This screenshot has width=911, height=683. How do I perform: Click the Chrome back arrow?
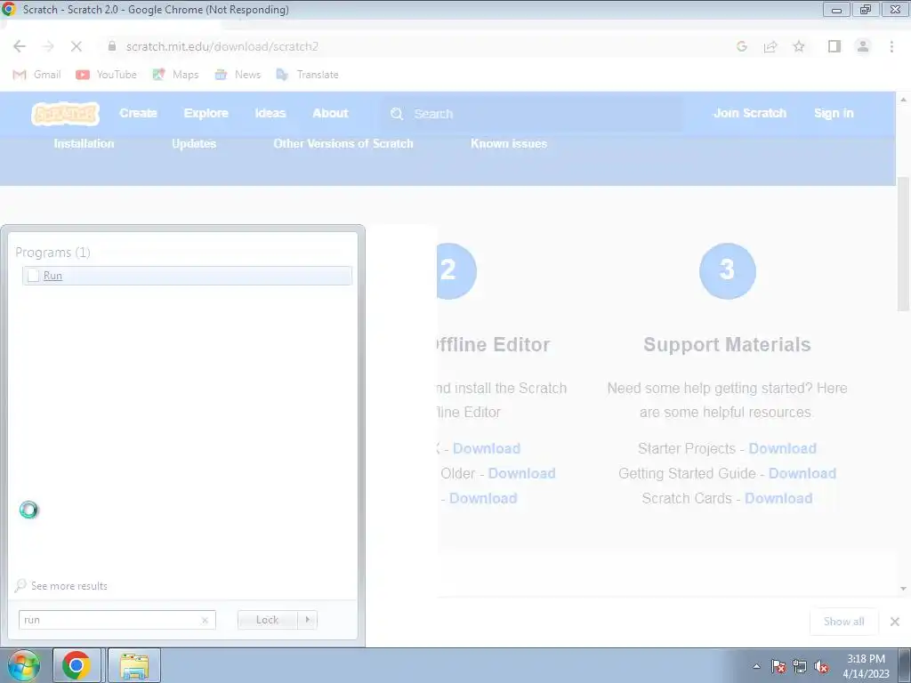pos(20,46)
